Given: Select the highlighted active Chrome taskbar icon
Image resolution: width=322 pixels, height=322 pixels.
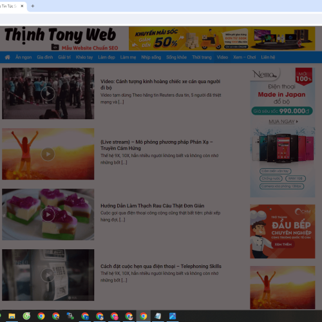Looking at the screenshot, I should point(144,316).
